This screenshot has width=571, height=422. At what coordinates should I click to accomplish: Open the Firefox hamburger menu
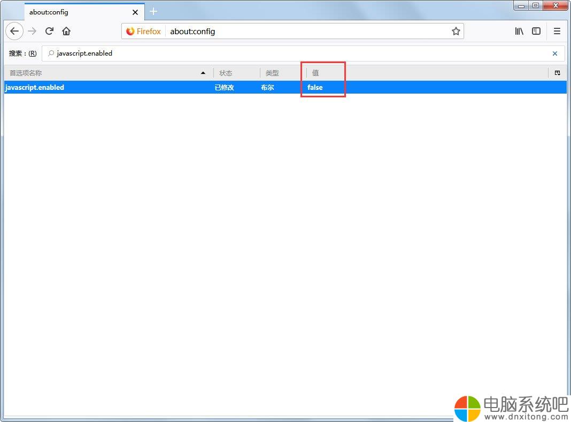coord(557,32)
